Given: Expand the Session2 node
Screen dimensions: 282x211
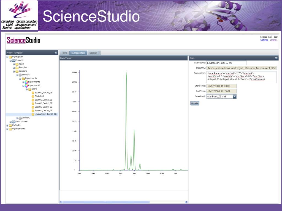Looking at the screenshot, I should (17, 118).
